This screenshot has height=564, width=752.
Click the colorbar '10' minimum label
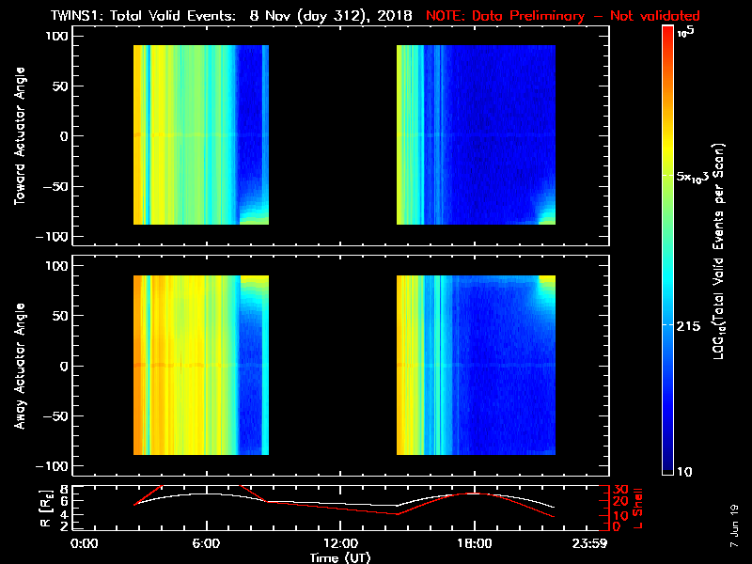coord(684,472)
